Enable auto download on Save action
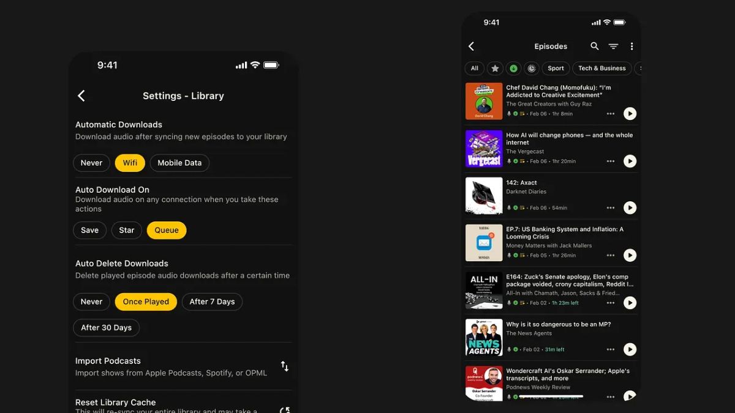The height and width of the screenshot is (413, 735). pyautogui.click(x=89, y=230)
